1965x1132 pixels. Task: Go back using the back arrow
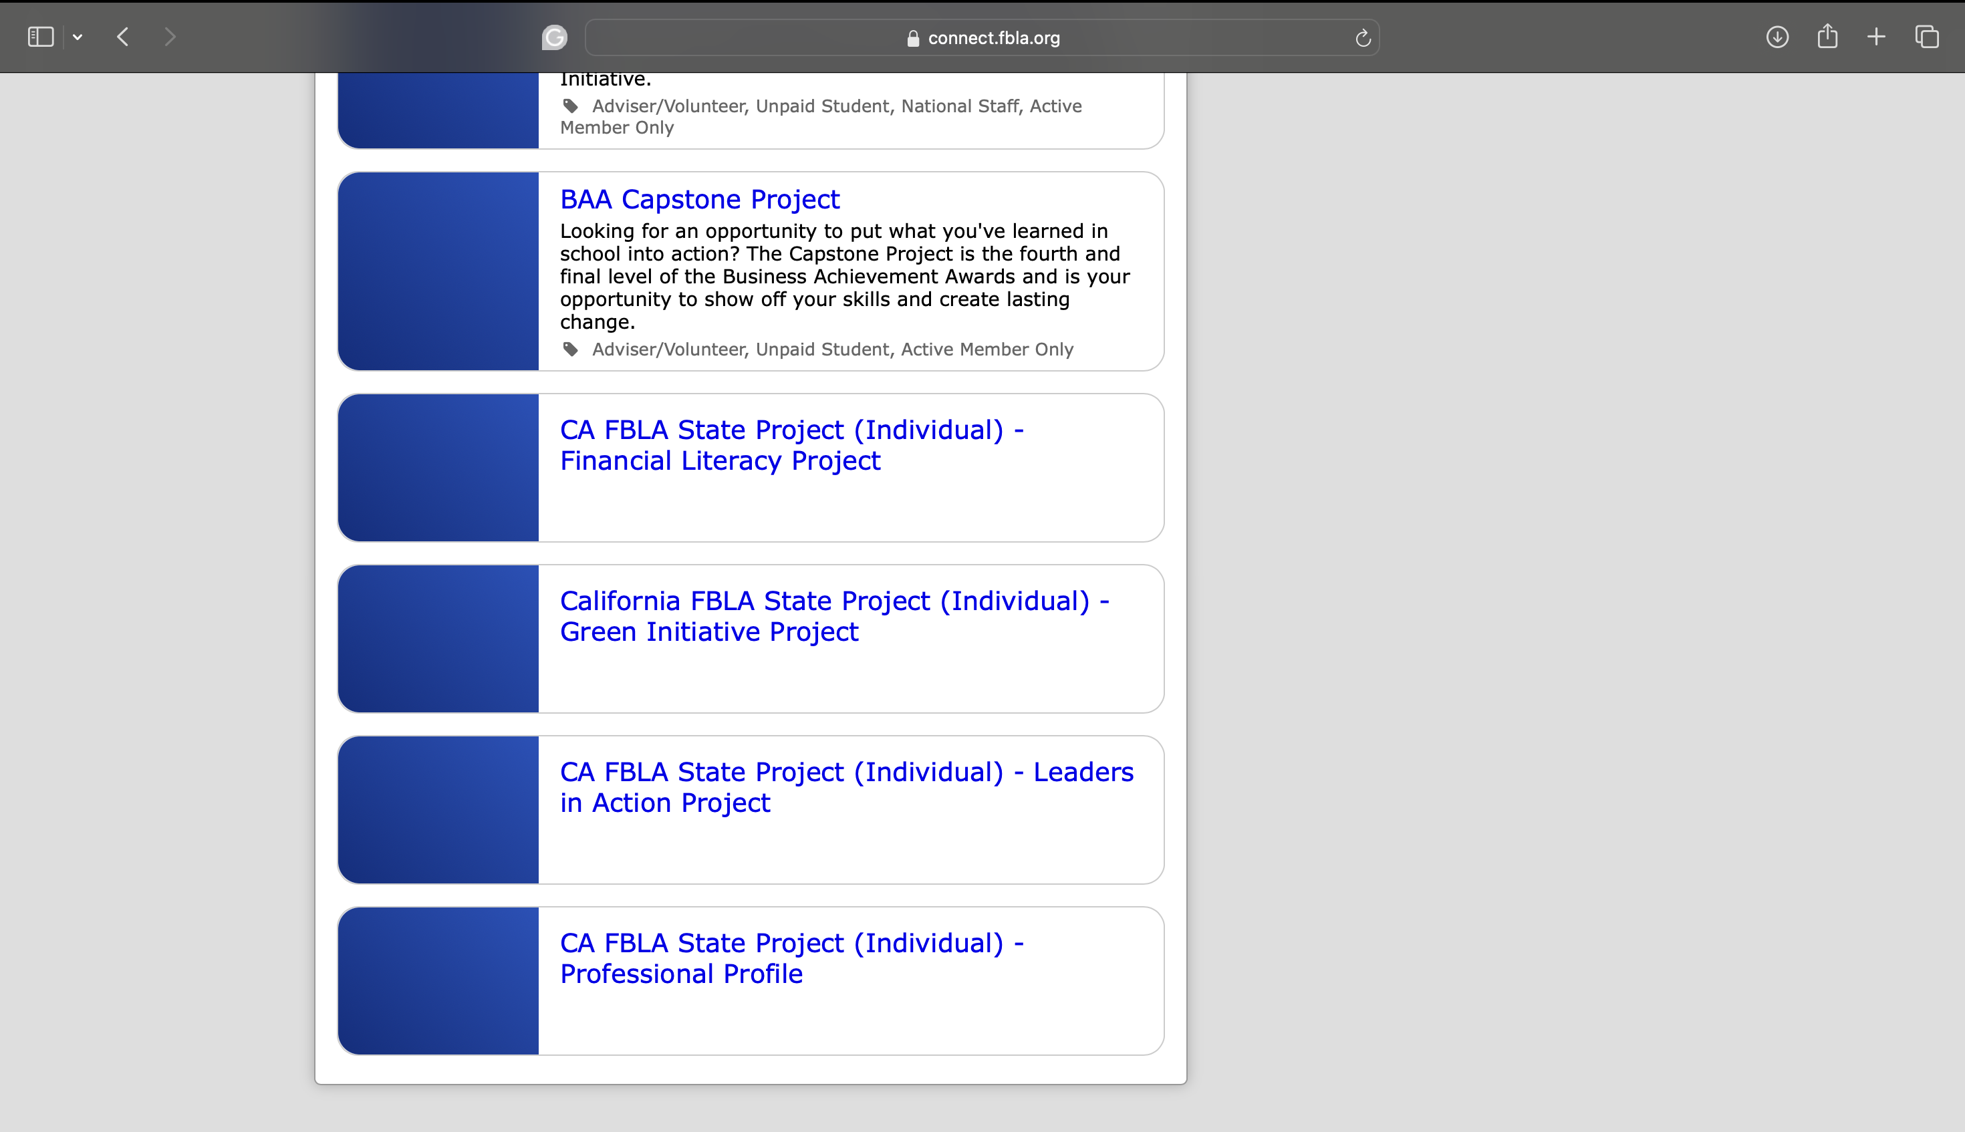[123, 37]
